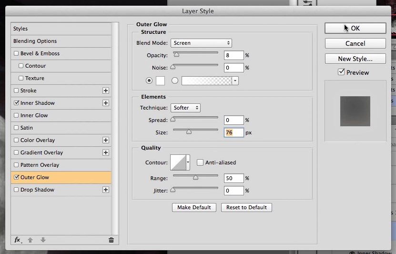This screenshot has height=254, width=396.
Task: Click the move effect up arrow
Action: pos(30,240)
